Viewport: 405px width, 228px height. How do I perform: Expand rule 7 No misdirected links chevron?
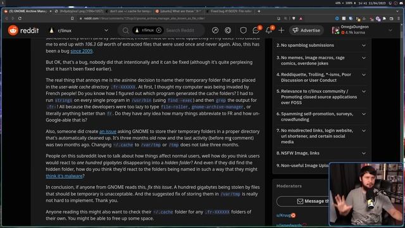[364, 131]
